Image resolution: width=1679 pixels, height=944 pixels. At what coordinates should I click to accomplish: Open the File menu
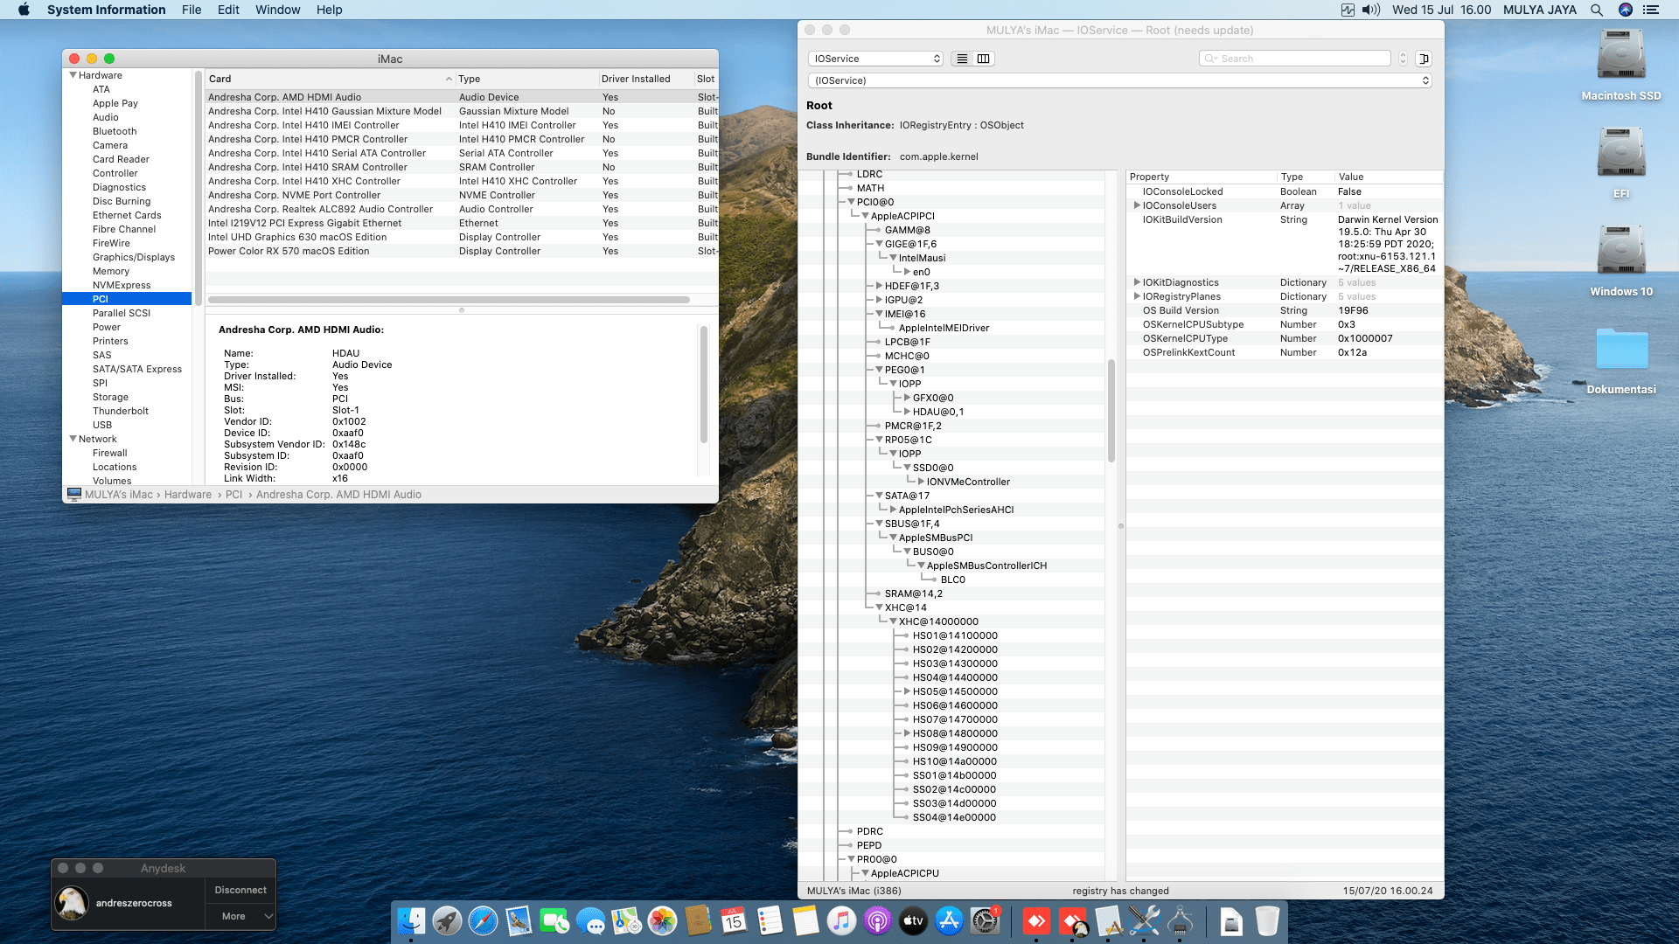coord(192,10)
